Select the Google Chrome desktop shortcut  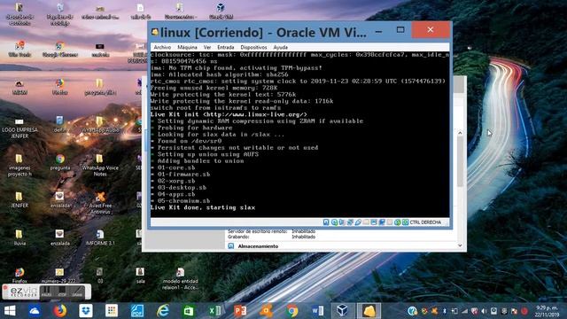(60, 50)
